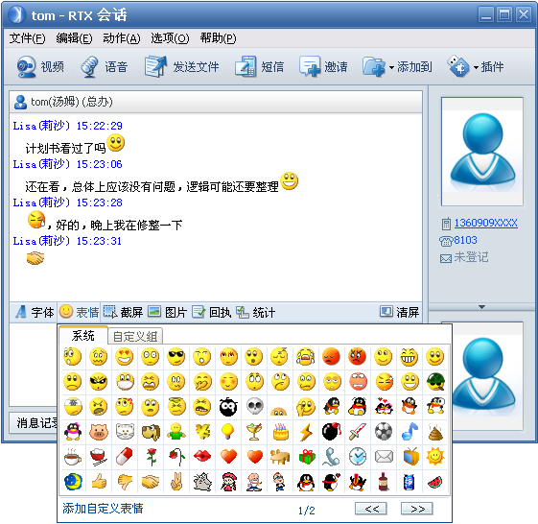Select the thumbs up emoticon
This screenshot has width=538, height=524.
coord(99,481)
